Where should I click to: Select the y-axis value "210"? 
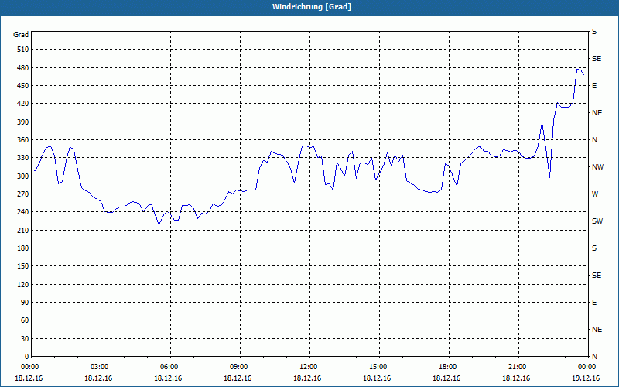coord(23,230)
